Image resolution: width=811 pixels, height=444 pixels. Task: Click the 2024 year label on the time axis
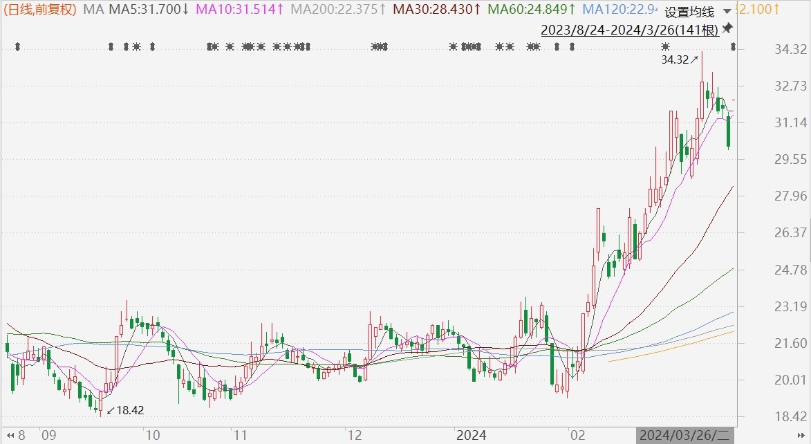(471, 435)
